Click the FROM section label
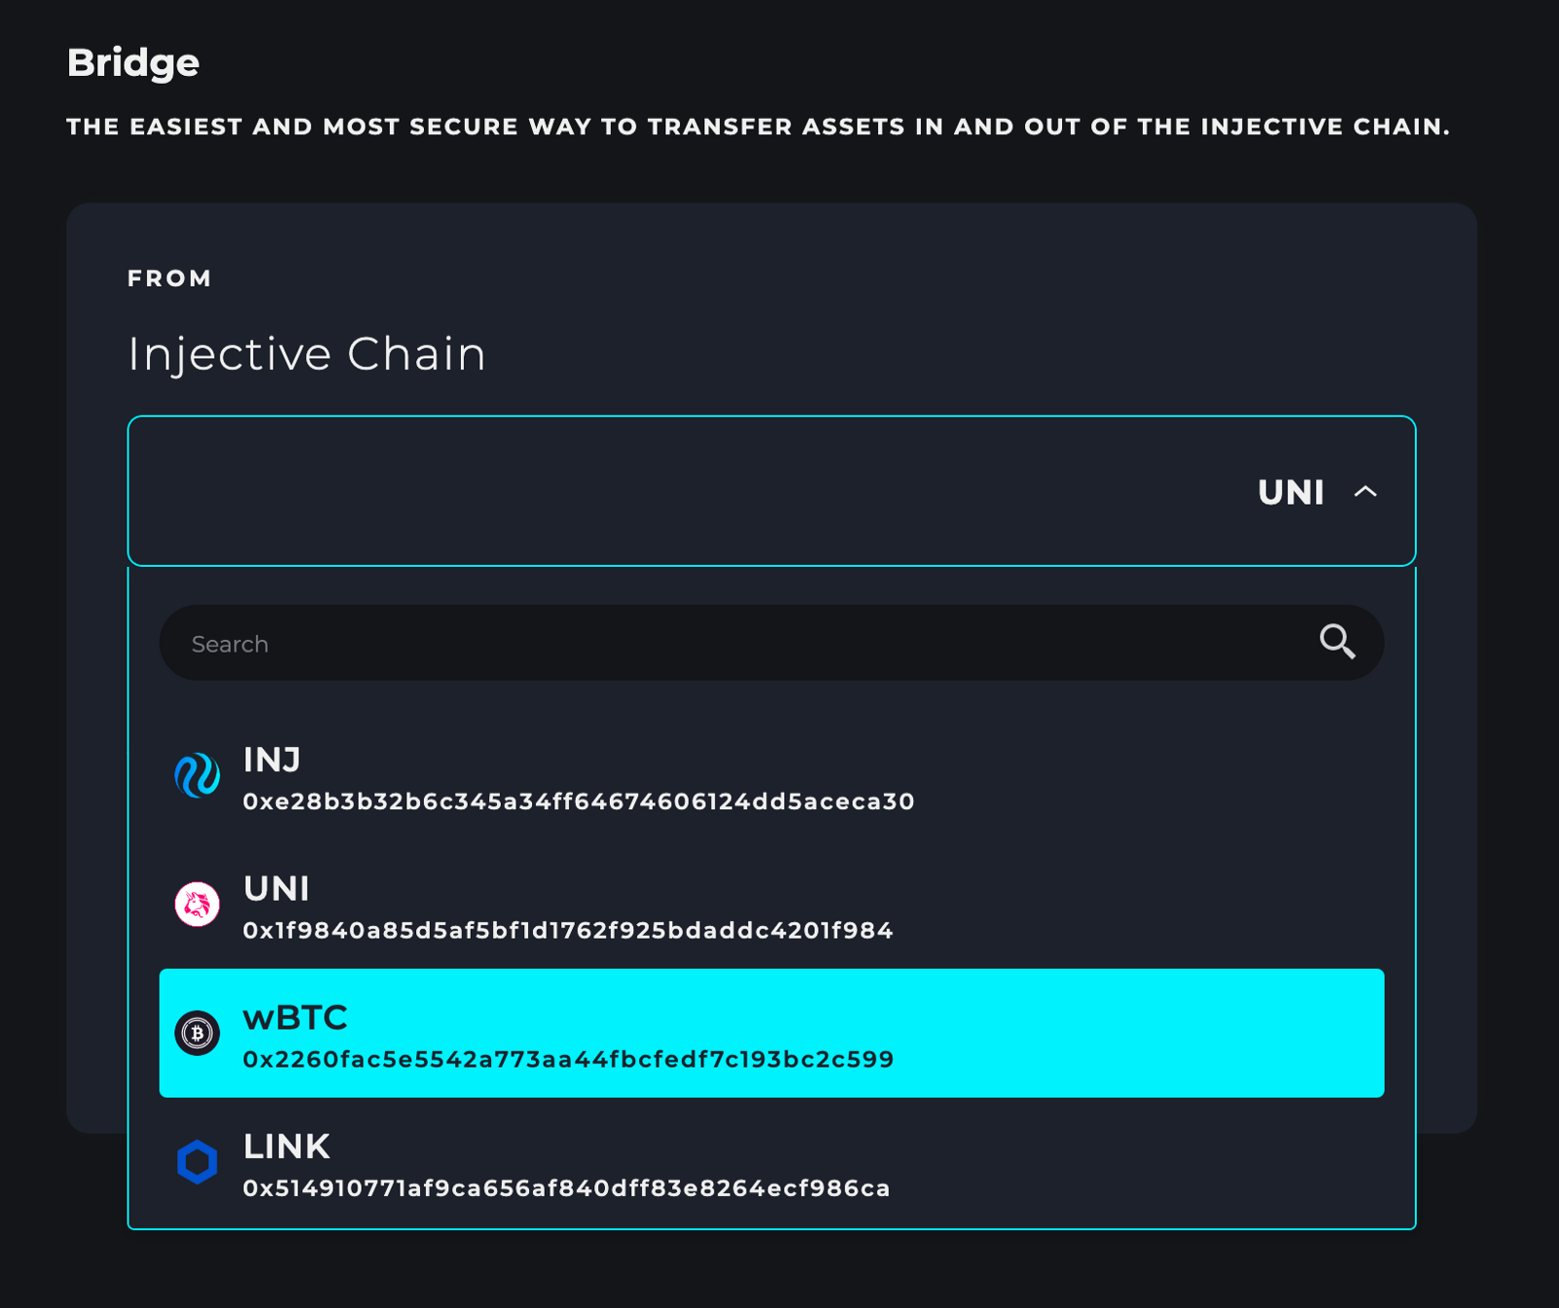The width and height of the screenshot is (1559, 1308). point(170,279)
